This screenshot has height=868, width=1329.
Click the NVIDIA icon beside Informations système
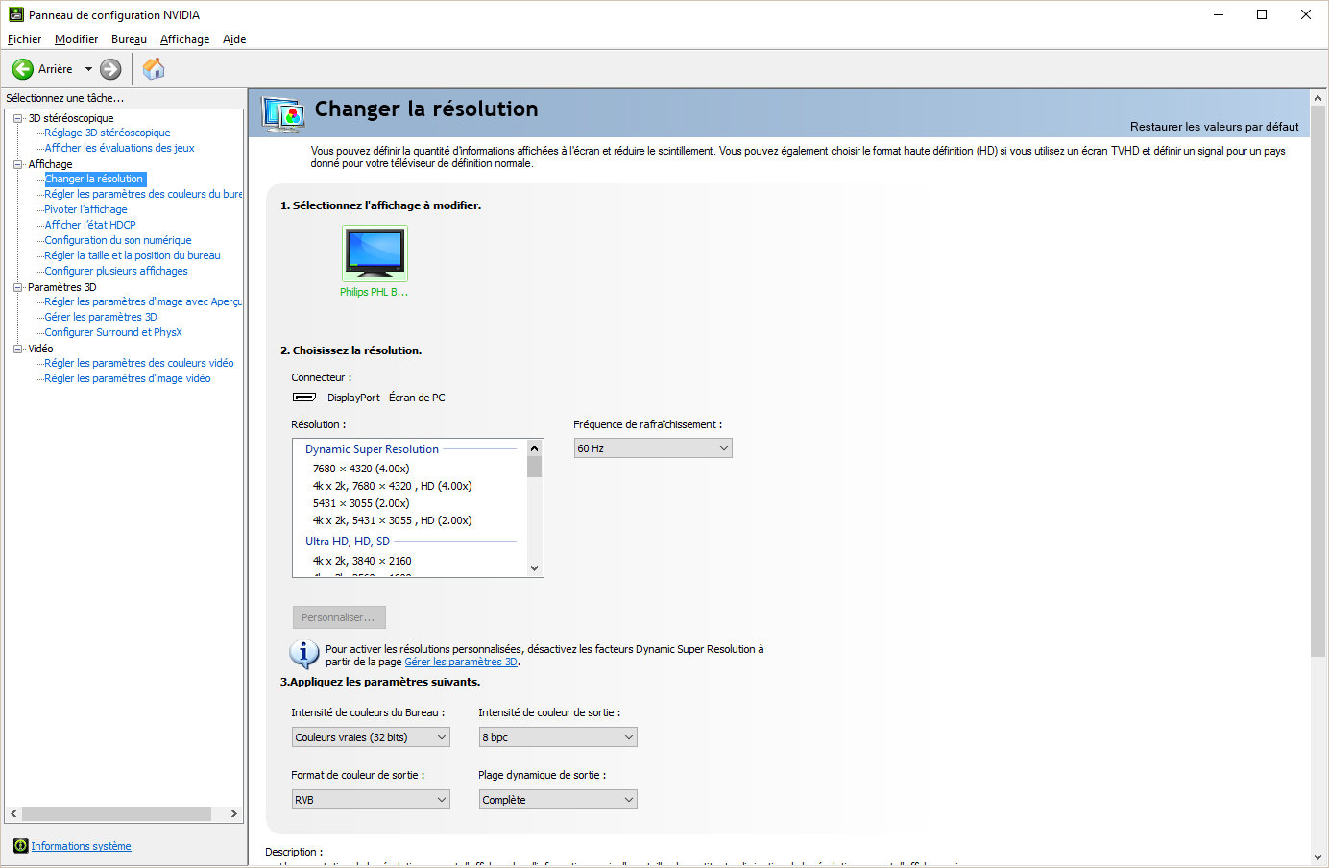20,846
